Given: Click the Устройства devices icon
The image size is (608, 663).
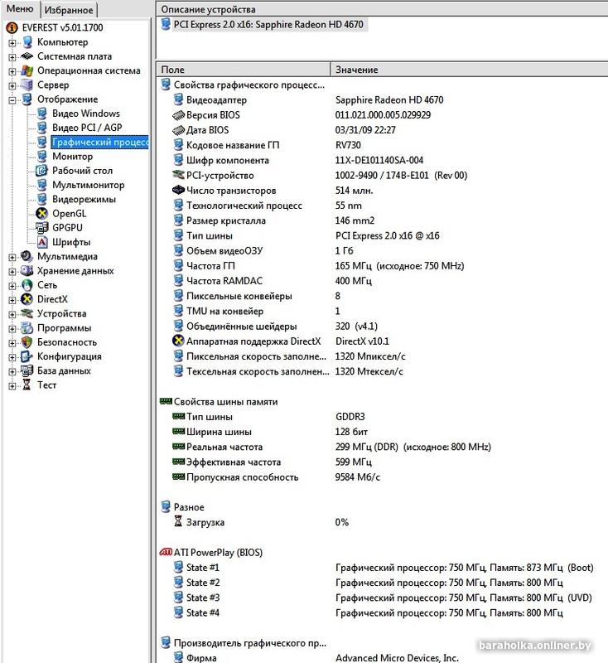Looking at the screenshot, I should click(27, 314).
